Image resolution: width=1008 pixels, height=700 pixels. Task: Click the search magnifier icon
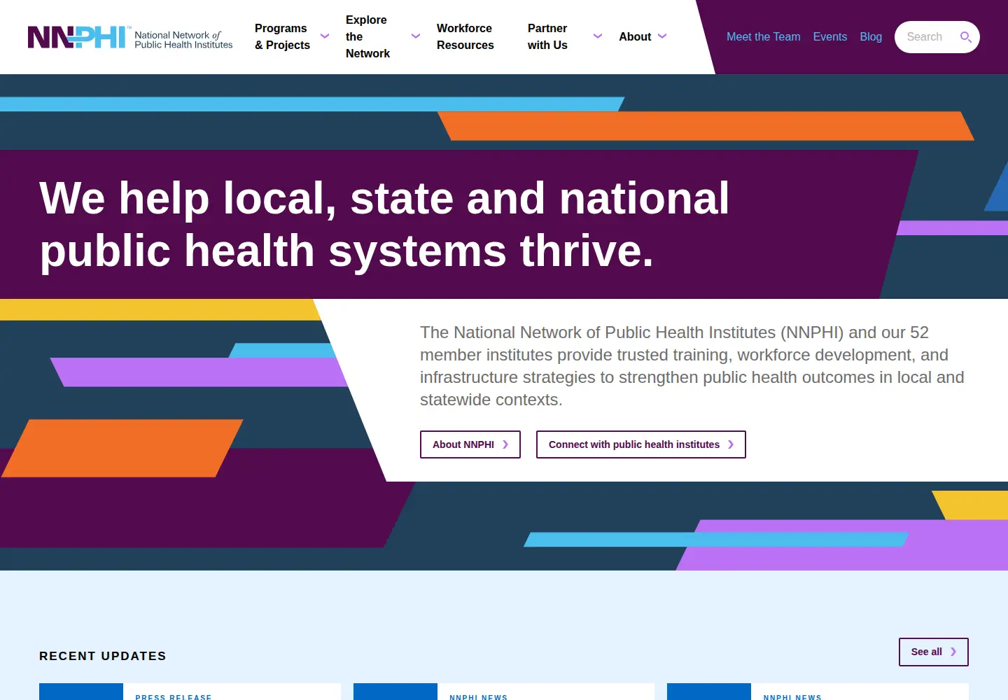click(x=965, y=37)
